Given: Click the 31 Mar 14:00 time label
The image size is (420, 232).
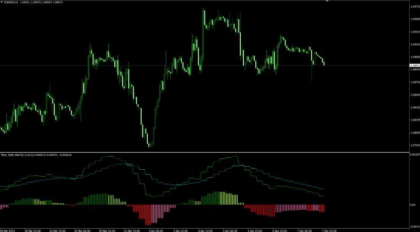Looking at the screenshot, I should point(132,230).
